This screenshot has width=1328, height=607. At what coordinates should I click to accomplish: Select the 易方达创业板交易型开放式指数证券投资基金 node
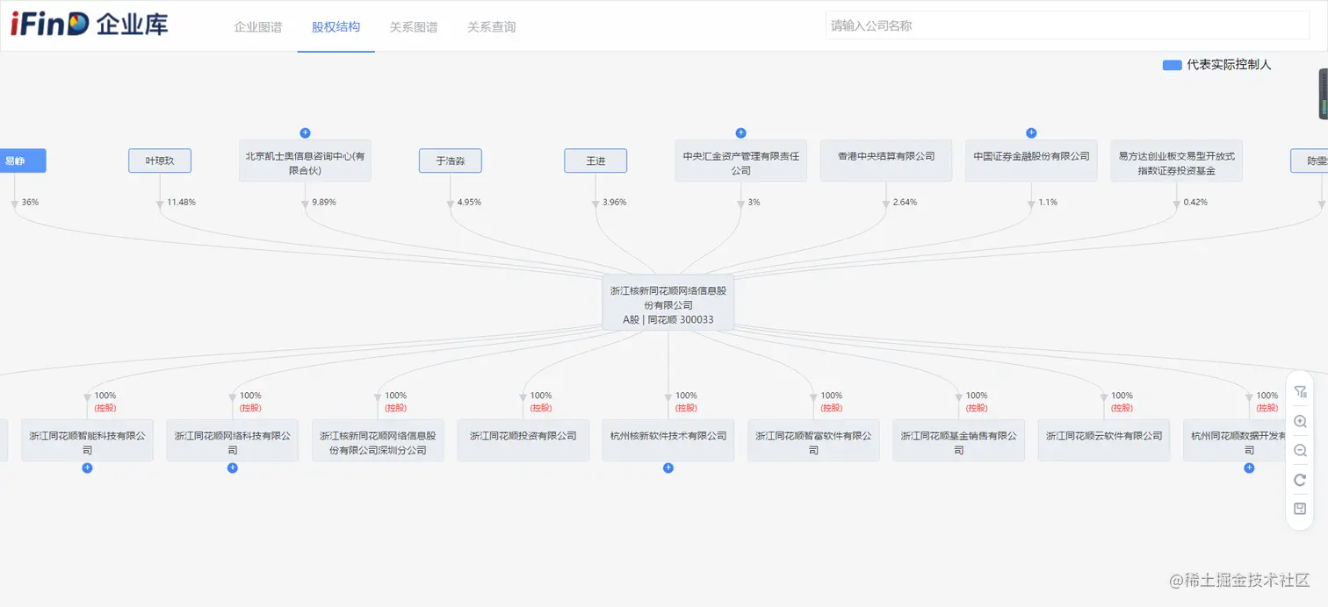pyautogui.click(x=1176, y=161)
